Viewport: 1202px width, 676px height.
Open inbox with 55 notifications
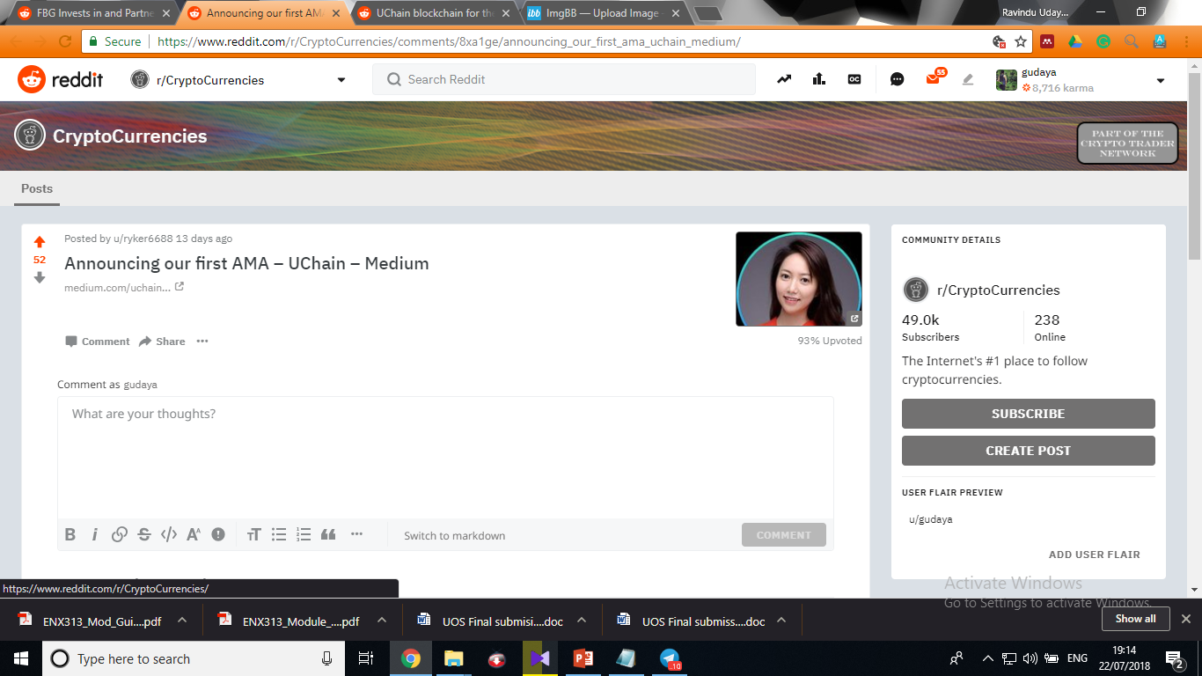(934, 78)
